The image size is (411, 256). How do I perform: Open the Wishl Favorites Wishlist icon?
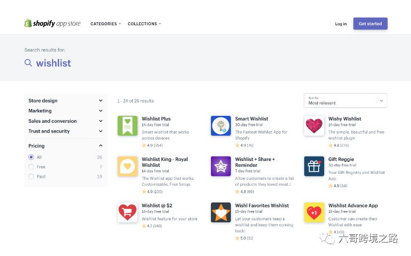[x=221, y=212]
